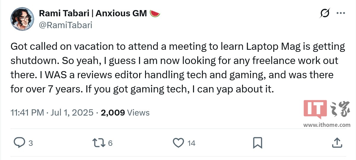The image size is (356, 160).
Task: Click the watermelon emoji after Anxious GM
Action: pyautogui.click(x=155, y=13)
